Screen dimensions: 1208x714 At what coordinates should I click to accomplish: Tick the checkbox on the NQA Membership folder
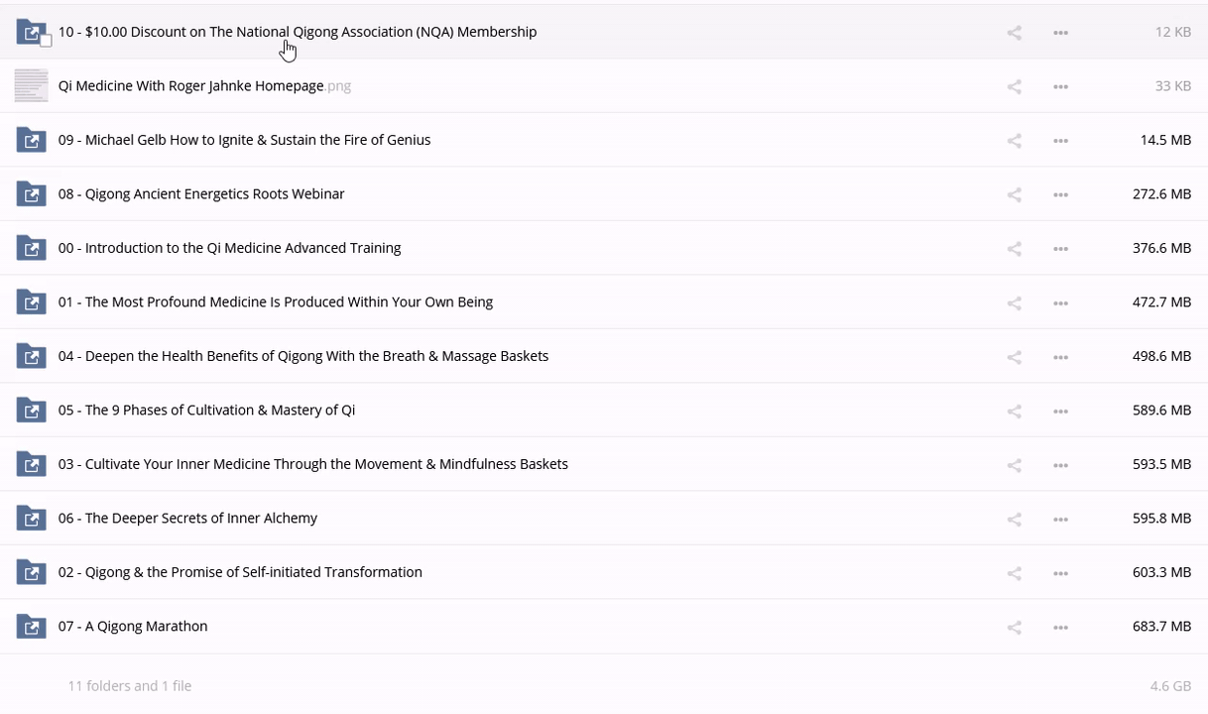46,41
